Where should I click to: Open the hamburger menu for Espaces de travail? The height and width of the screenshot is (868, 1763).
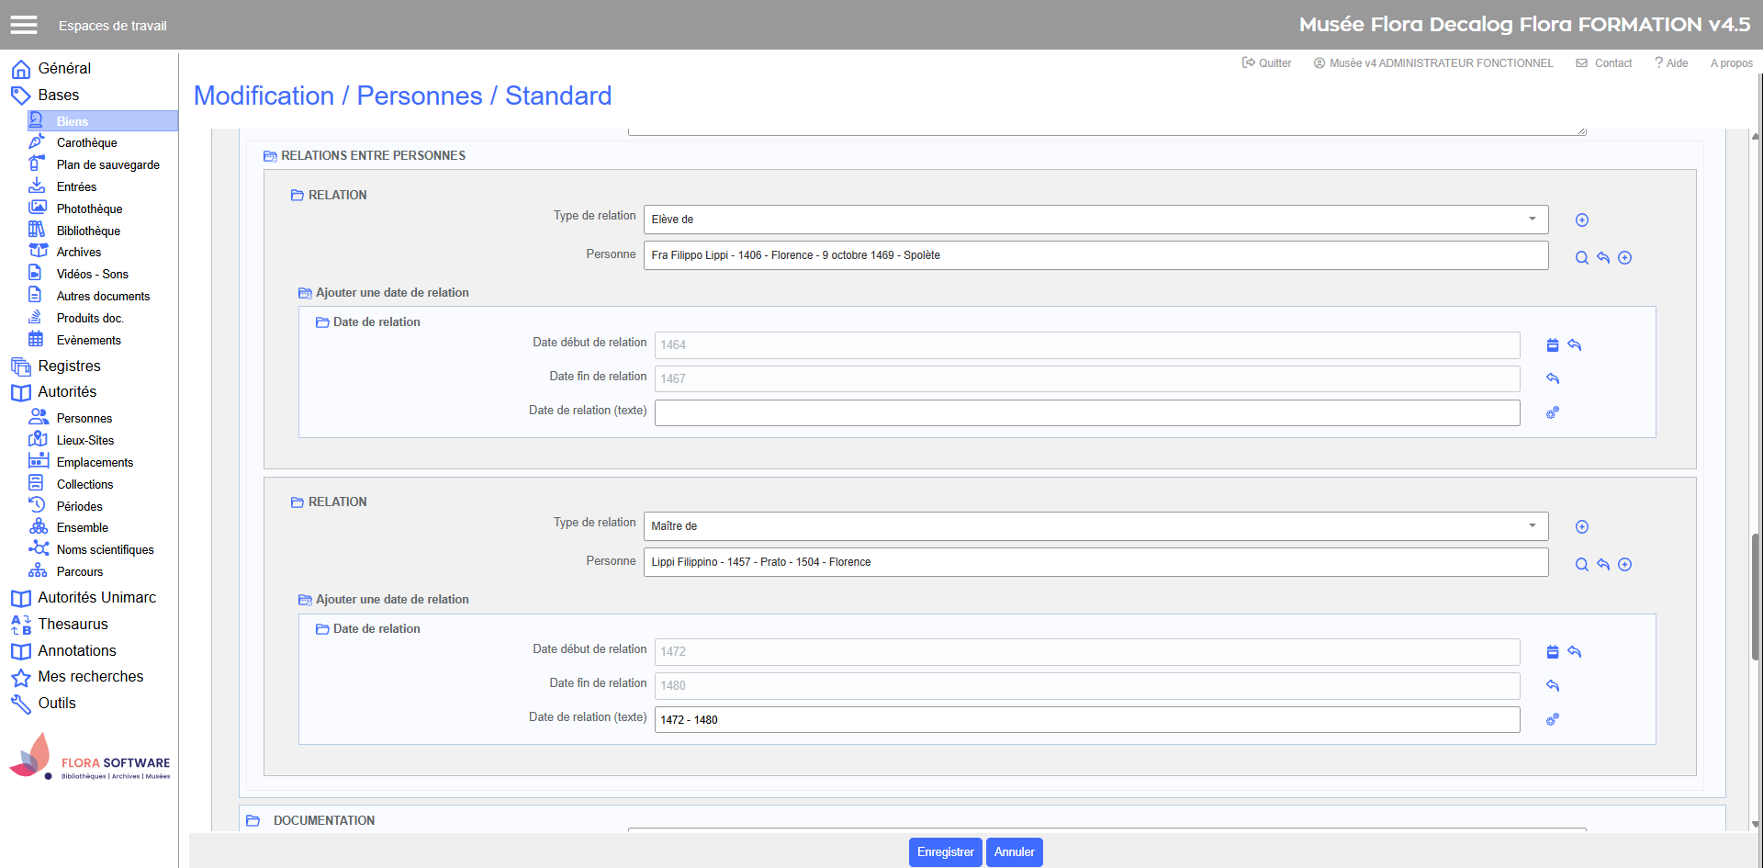tap(24, 25)
